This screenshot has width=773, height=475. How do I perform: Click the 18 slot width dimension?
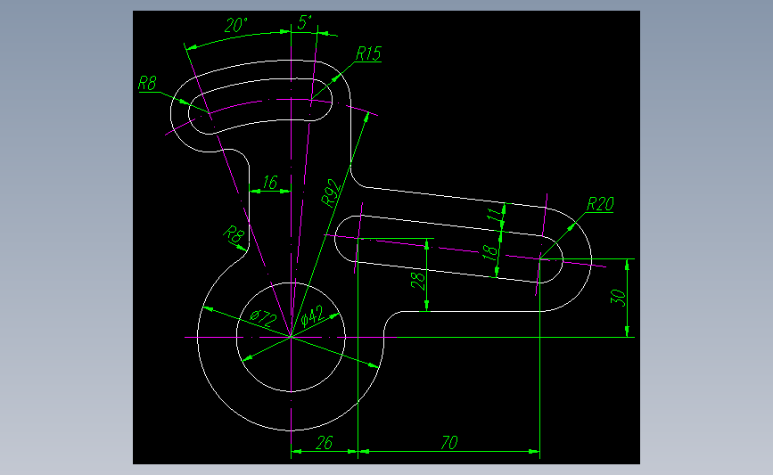pos(489,253)
